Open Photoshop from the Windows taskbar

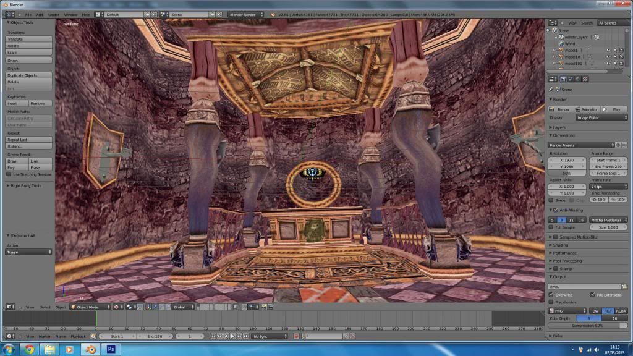(111, 349)
